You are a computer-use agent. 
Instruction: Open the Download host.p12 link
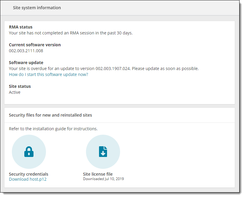click(28, 179)
